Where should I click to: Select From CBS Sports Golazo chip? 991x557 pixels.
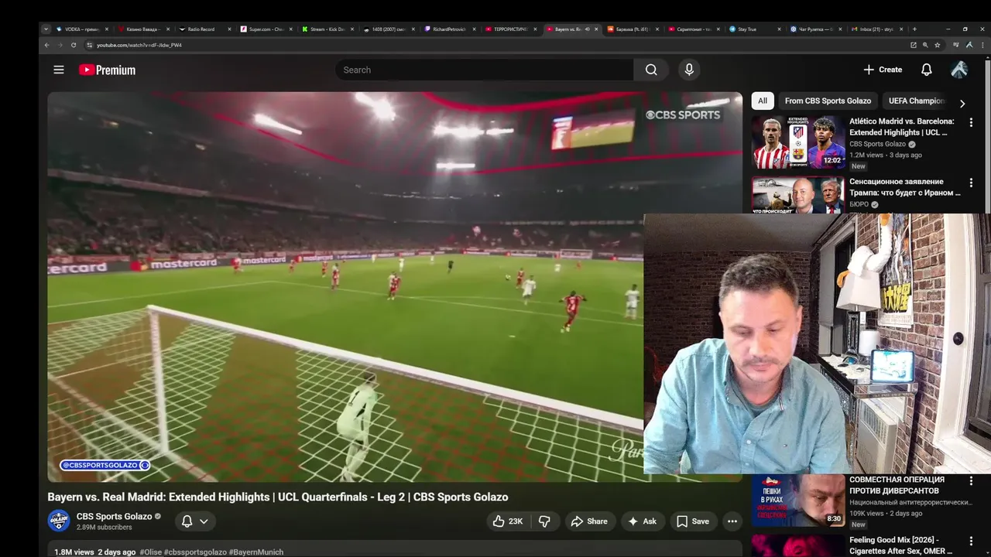coord(828,101)
